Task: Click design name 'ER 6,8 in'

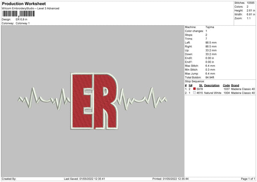Action: pyautogui.click(x=21, y=19)
